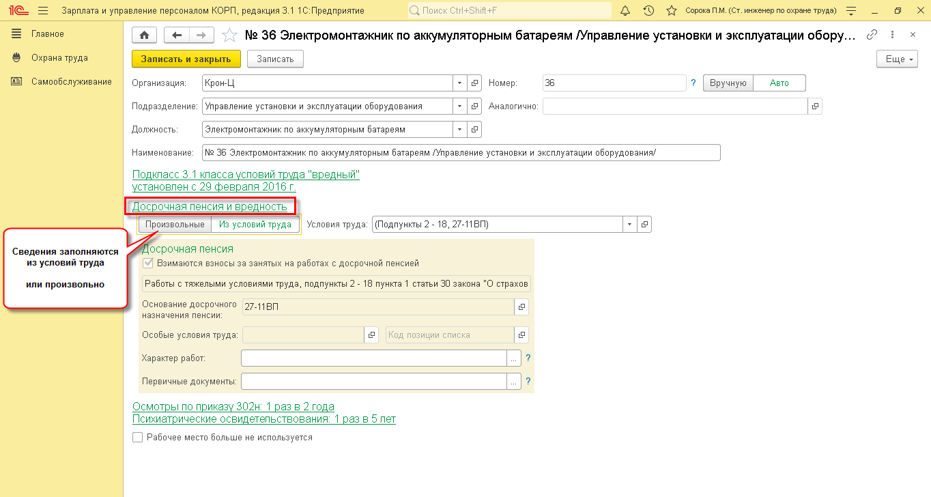The height and width of the screenshot is (497, 931).
Task: Show help for Характер работ
Action: [x=528, y=358]
